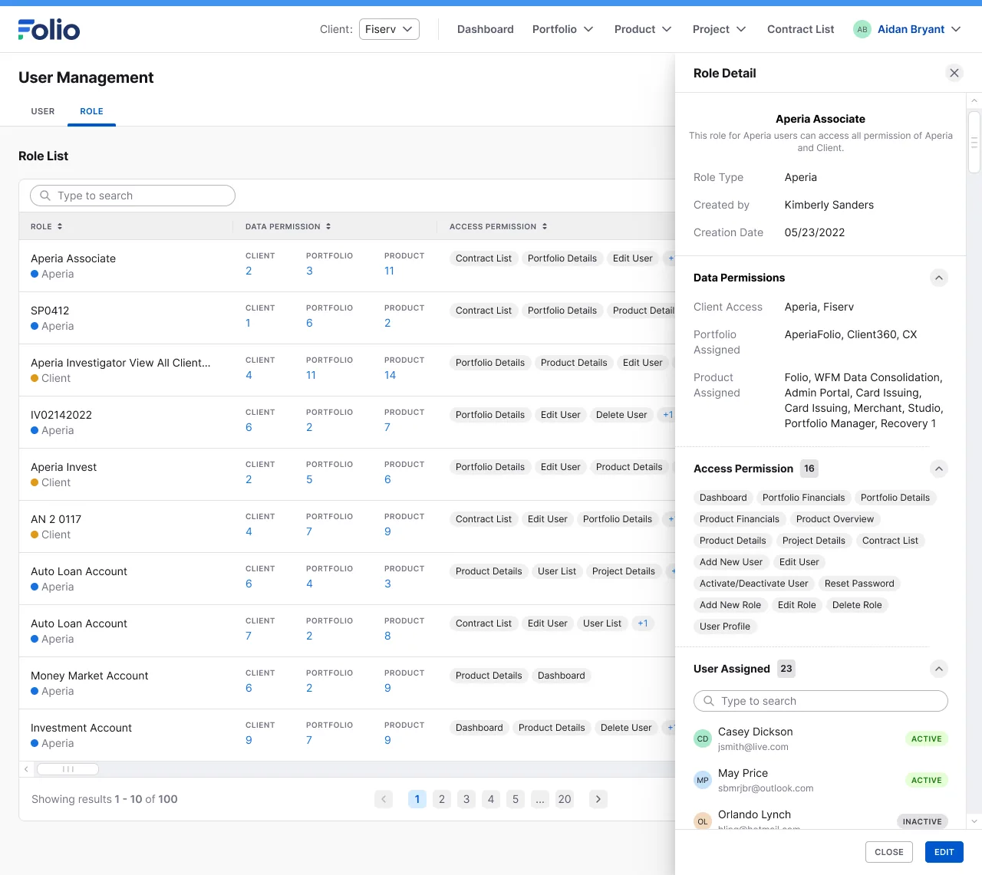
Task: Click Casey Dickson's CD avatar
Action: pos(703,738)
